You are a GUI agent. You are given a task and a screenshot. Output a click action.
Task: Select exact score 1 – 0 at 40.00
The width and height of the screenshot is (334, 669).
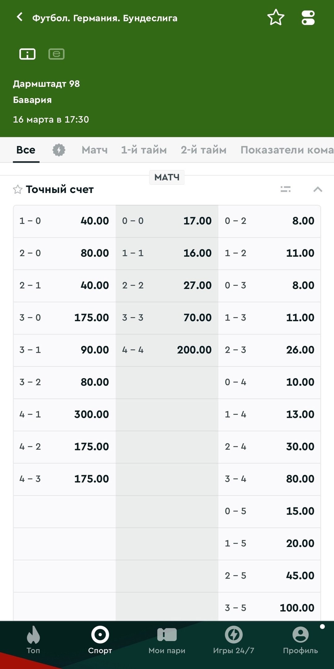64,221
